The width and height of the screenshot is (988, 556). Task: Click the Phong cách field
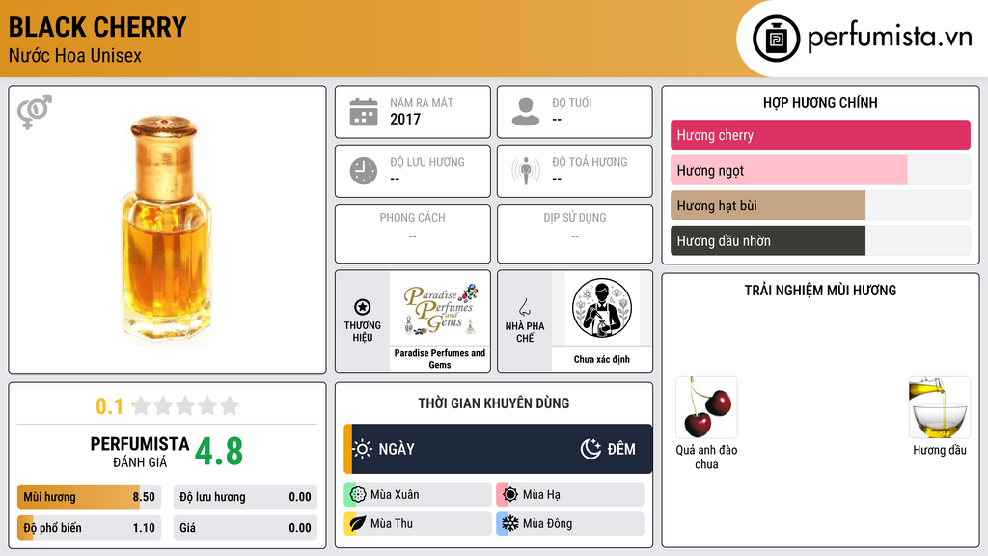(x=413, y=234)
